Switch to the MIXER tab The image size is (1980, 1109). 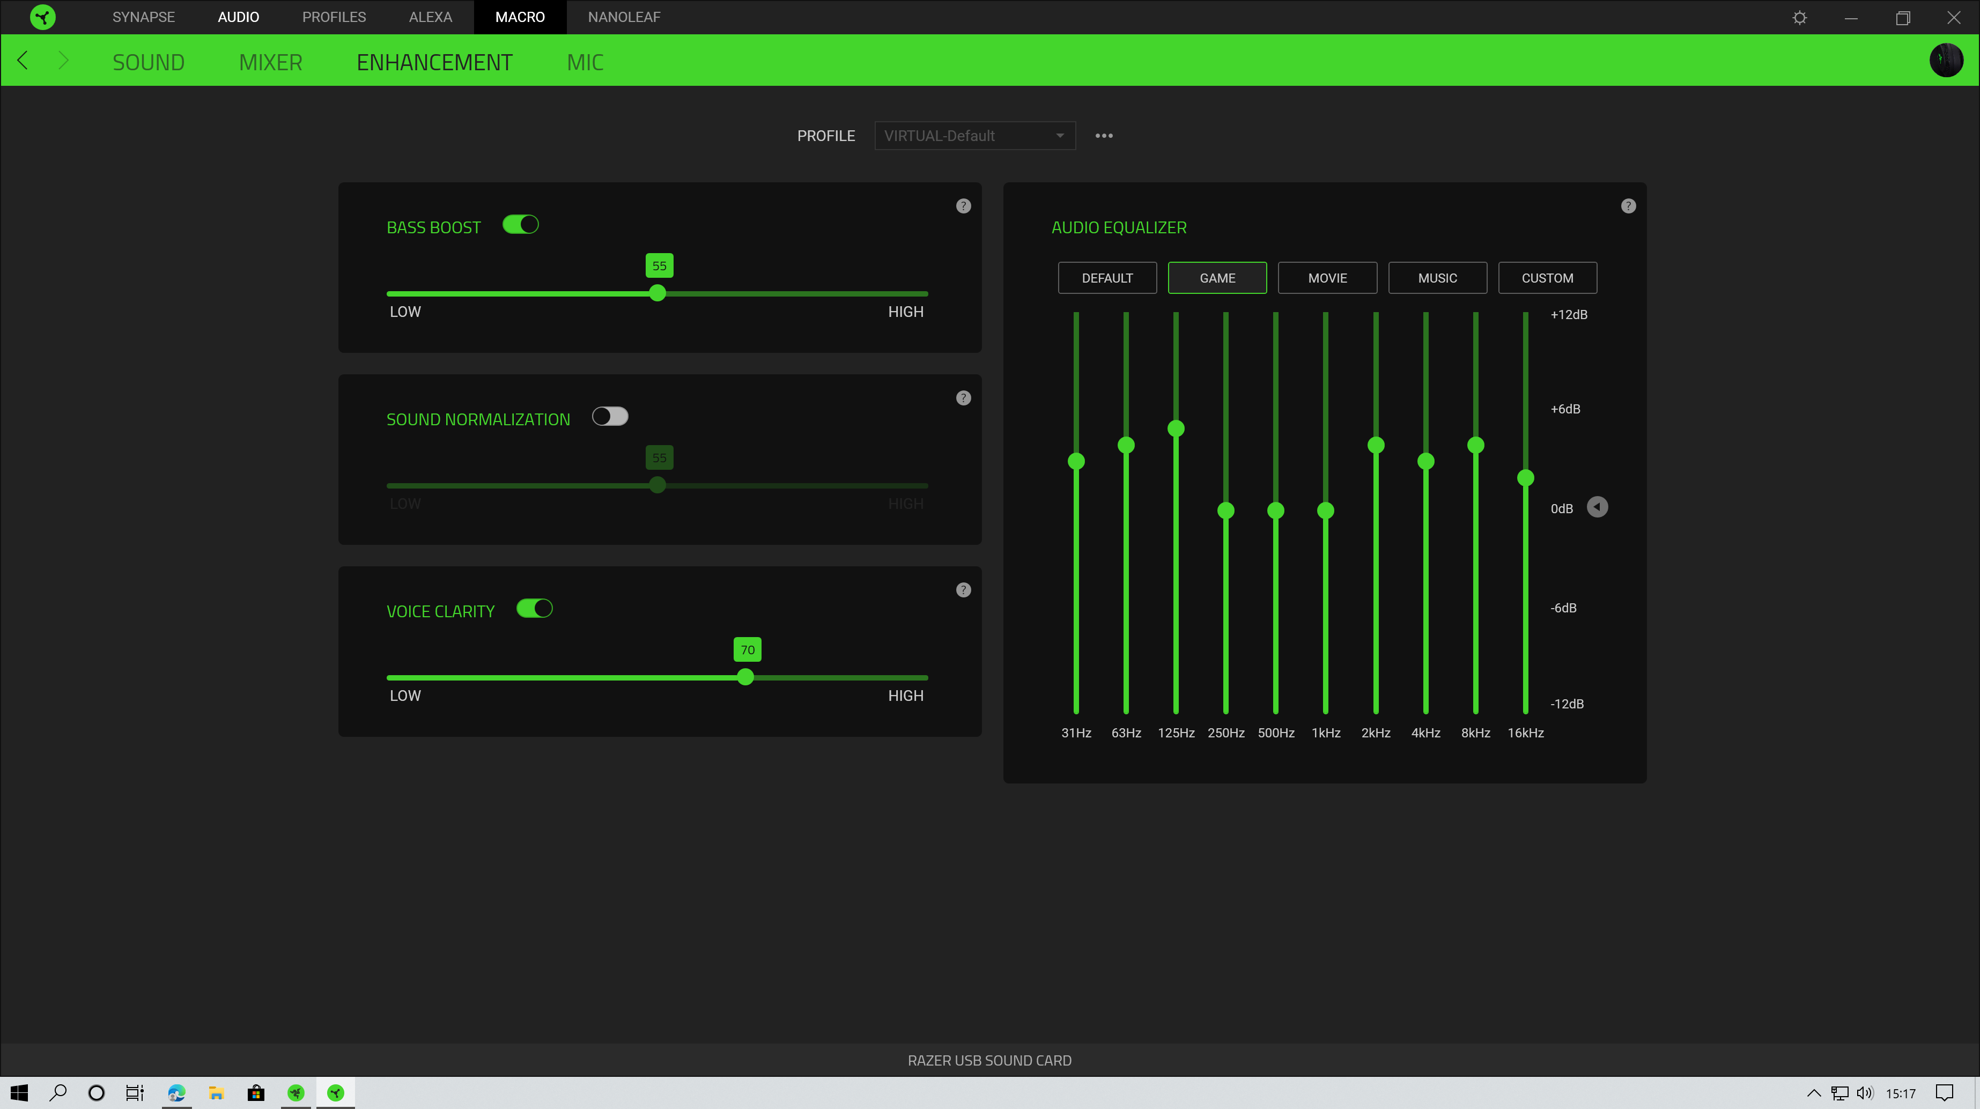[270, 62]
